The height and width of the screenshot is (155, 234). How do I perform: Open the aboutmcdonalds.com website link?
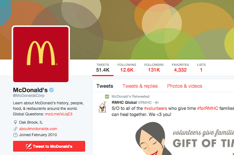pos(38,129)
